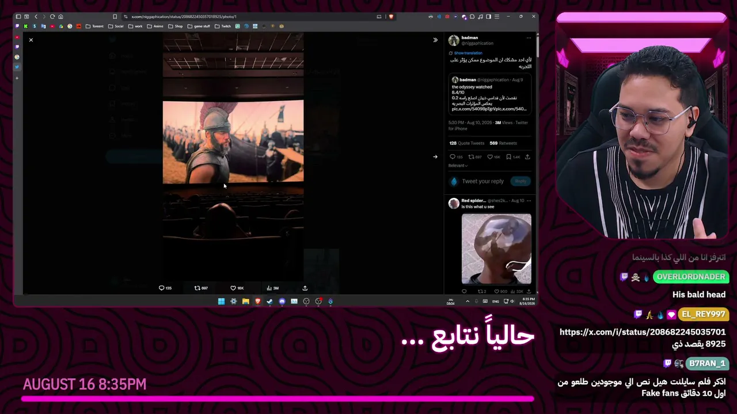Share icon in the sidebar tweet actions
The image size is (737, 414).
(527, 156)
